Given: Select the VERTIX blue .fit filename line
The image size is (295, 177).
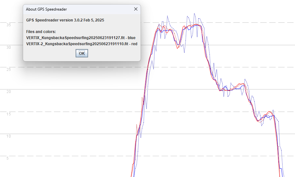Looking at the screenshot, I should [81, 38].
